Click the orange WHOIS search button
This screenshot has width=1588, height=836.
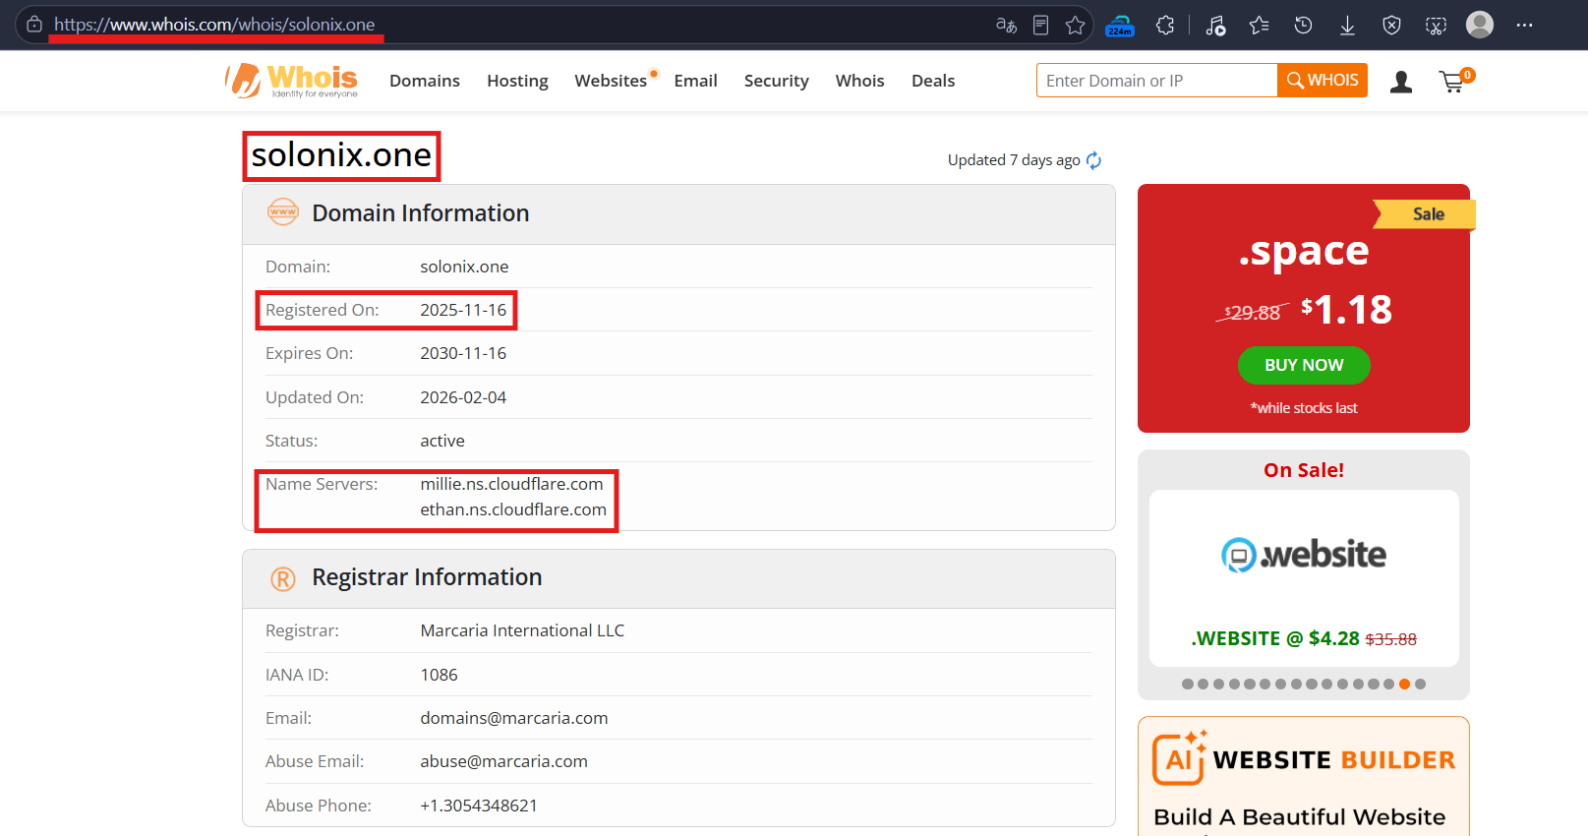[x=1323, y=81]
